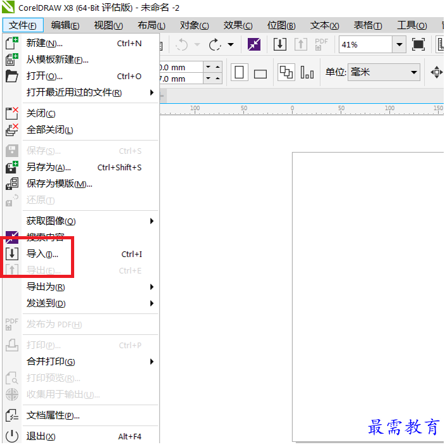Viewport: 445px width, 447px height.
Task: Open the 毫米 units dropdown
Action: pyautogui.click(x=413, y=72)
